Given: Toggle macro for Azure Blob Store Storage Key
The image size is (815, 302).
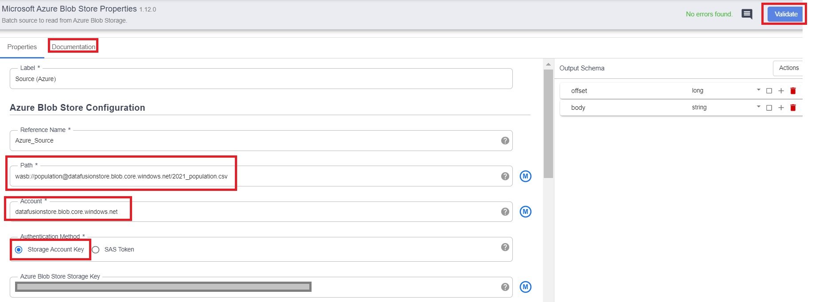Looking at the screenshot, I should tap(526, 287).
